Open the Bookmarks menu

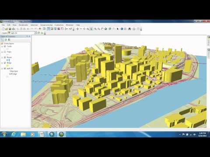coord(23,25)
